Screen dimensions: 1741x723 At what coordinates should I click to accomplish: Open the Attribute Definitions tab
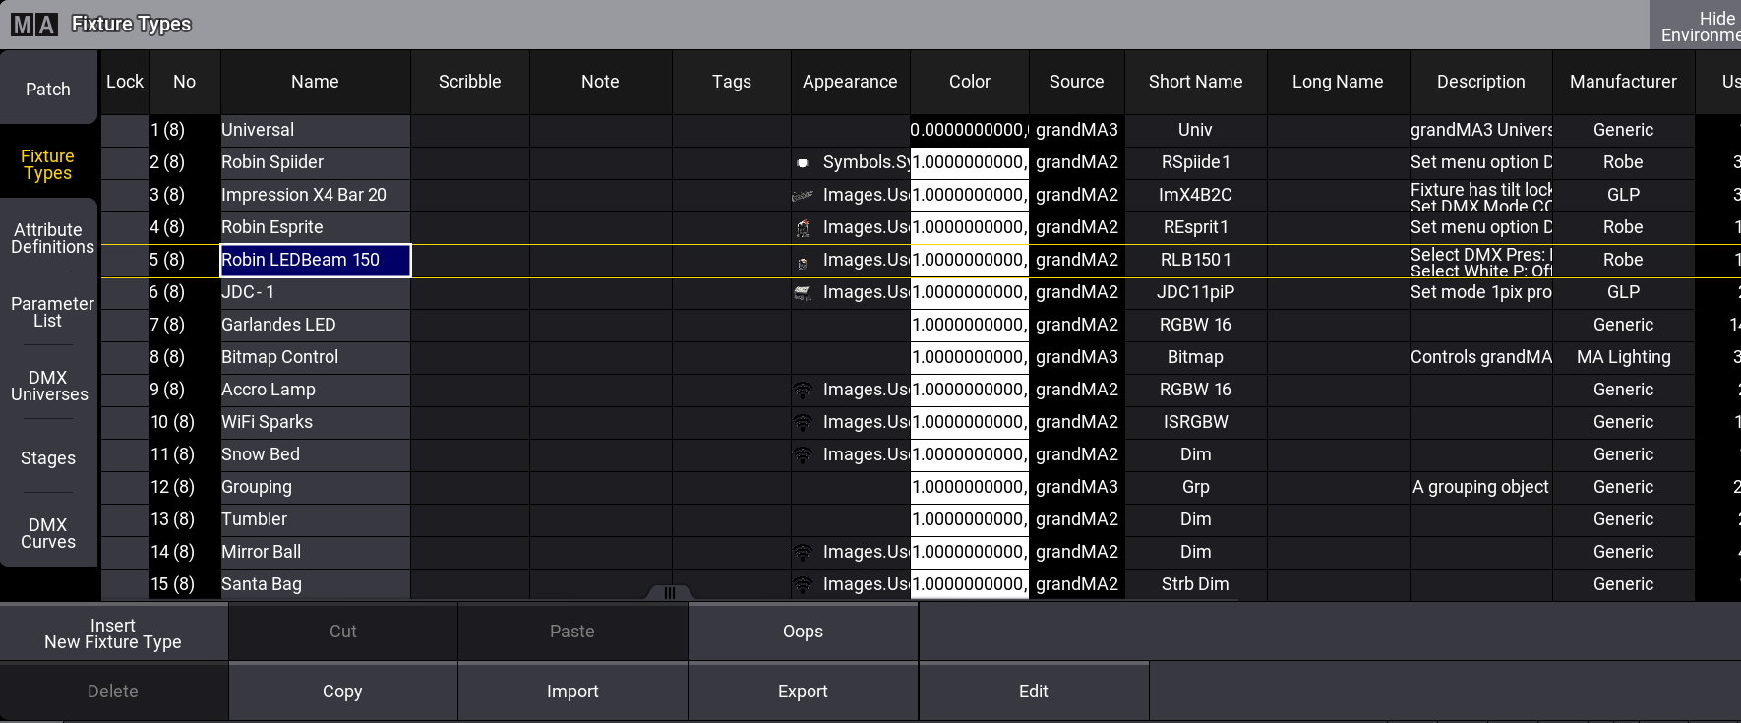[48, 238]
